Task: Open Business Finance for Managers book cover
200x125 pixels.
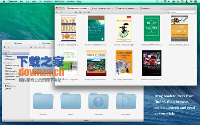Action: (x=96, y=28)
